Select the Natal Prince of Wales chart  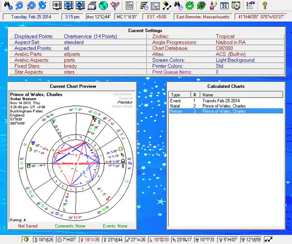tap(224, 106)
